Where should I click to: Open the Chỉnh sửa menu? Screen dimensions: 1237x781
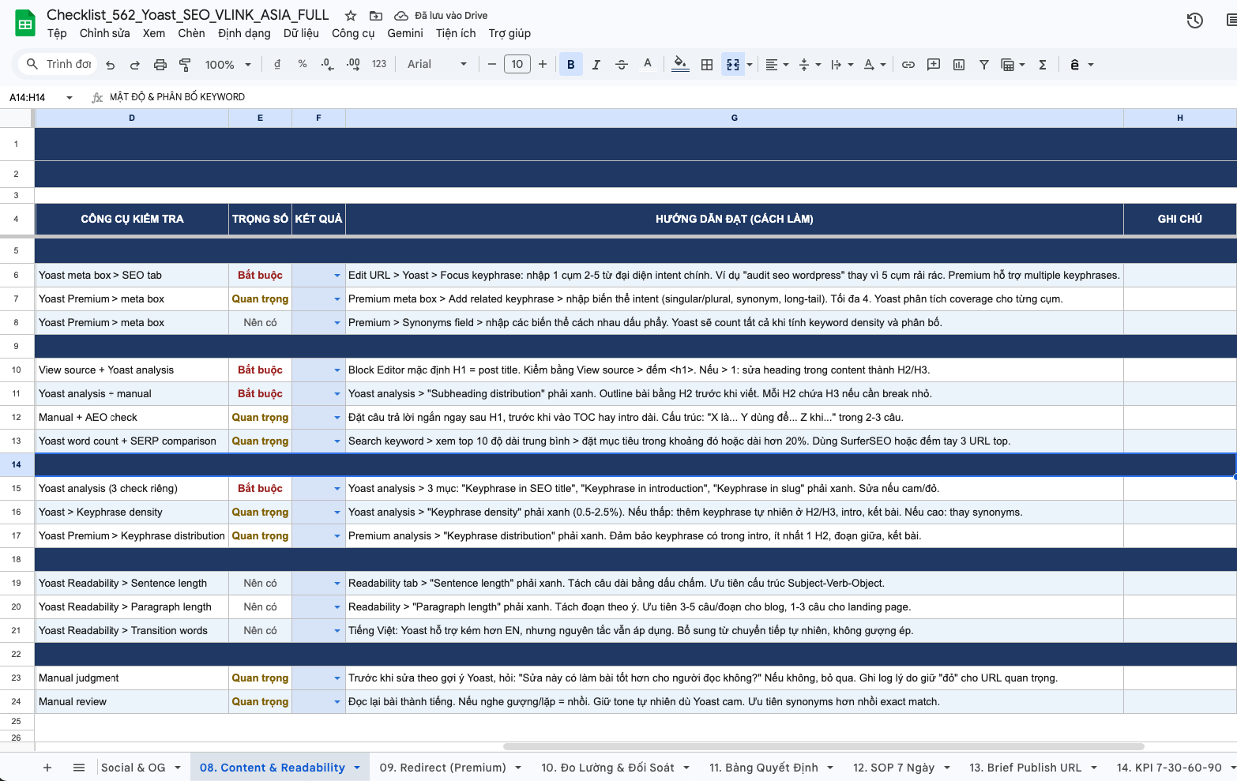coord(105,33)
